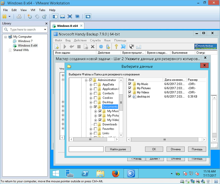Check the Cookies folder checkbox
The width and height of the screenshot is (220, 184).
pyautogui.click(x=95, y=98)
